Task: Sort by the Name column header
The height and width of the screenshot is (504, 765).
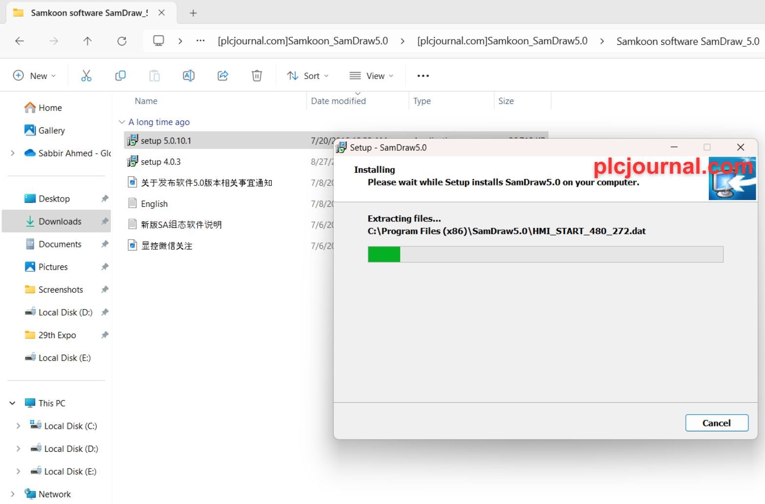Action: [146, 101]
